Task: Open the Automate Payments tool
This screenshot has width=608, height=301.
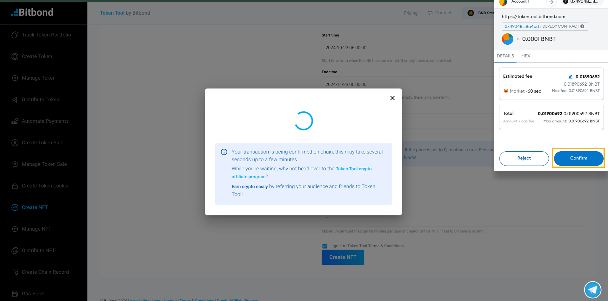Action: 45,121
